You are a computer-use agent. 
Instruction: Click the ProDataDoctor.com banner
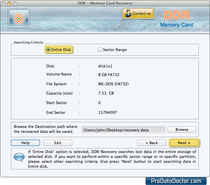176,181
